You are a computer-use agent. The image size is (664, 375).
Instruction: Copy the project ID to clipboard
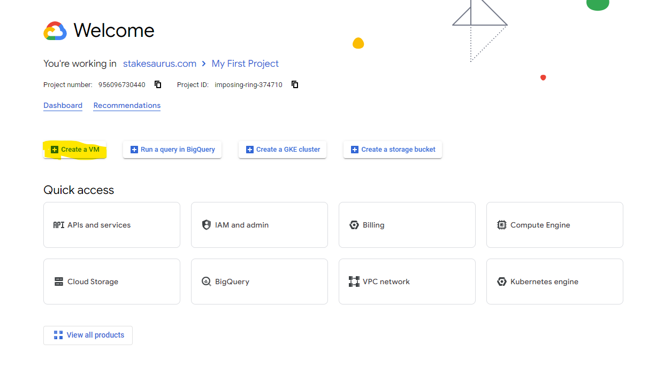pyautogui.click(x=295, y=84)
